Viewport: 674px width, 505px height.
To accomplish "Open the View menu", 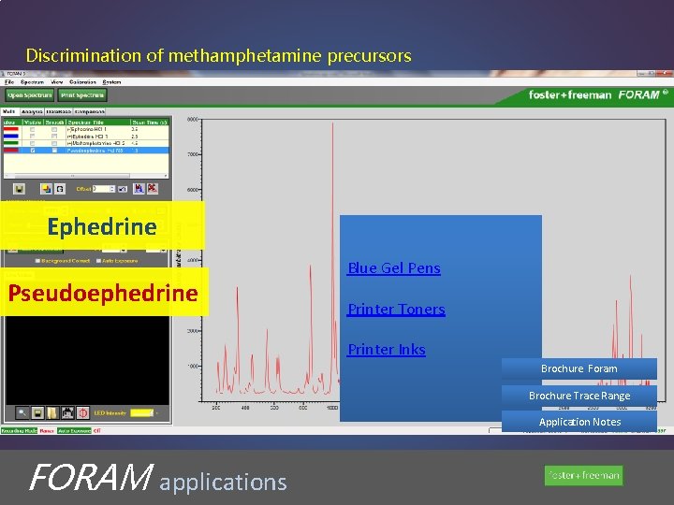I will point(57,82).
